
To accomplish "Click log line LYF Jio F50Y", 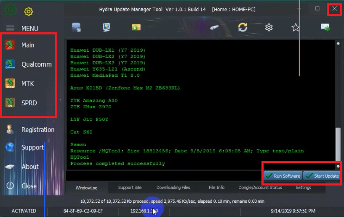I will (89, 120).
